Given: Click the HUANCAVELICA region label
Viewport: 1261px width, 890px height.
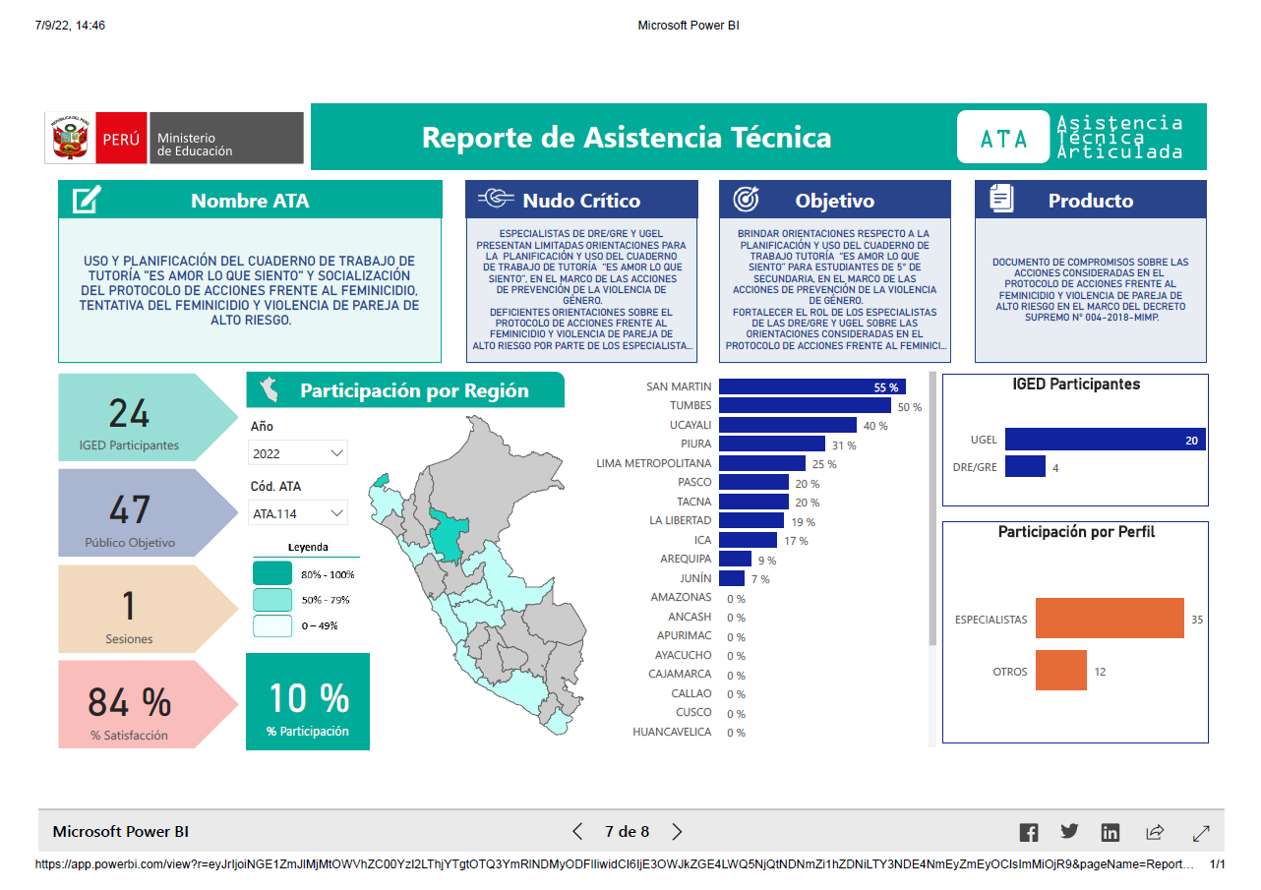Looking at the screenshot, I should pos(672,732).
